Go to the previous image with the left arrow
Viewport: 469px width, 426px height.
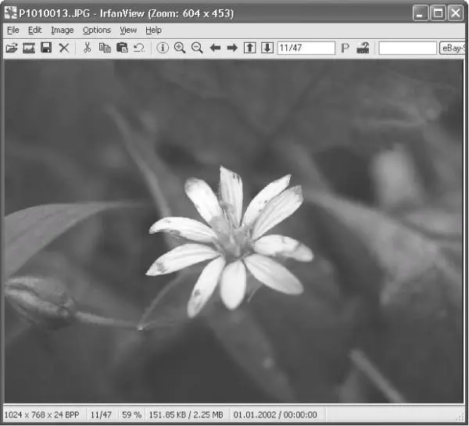pos(215,48)
